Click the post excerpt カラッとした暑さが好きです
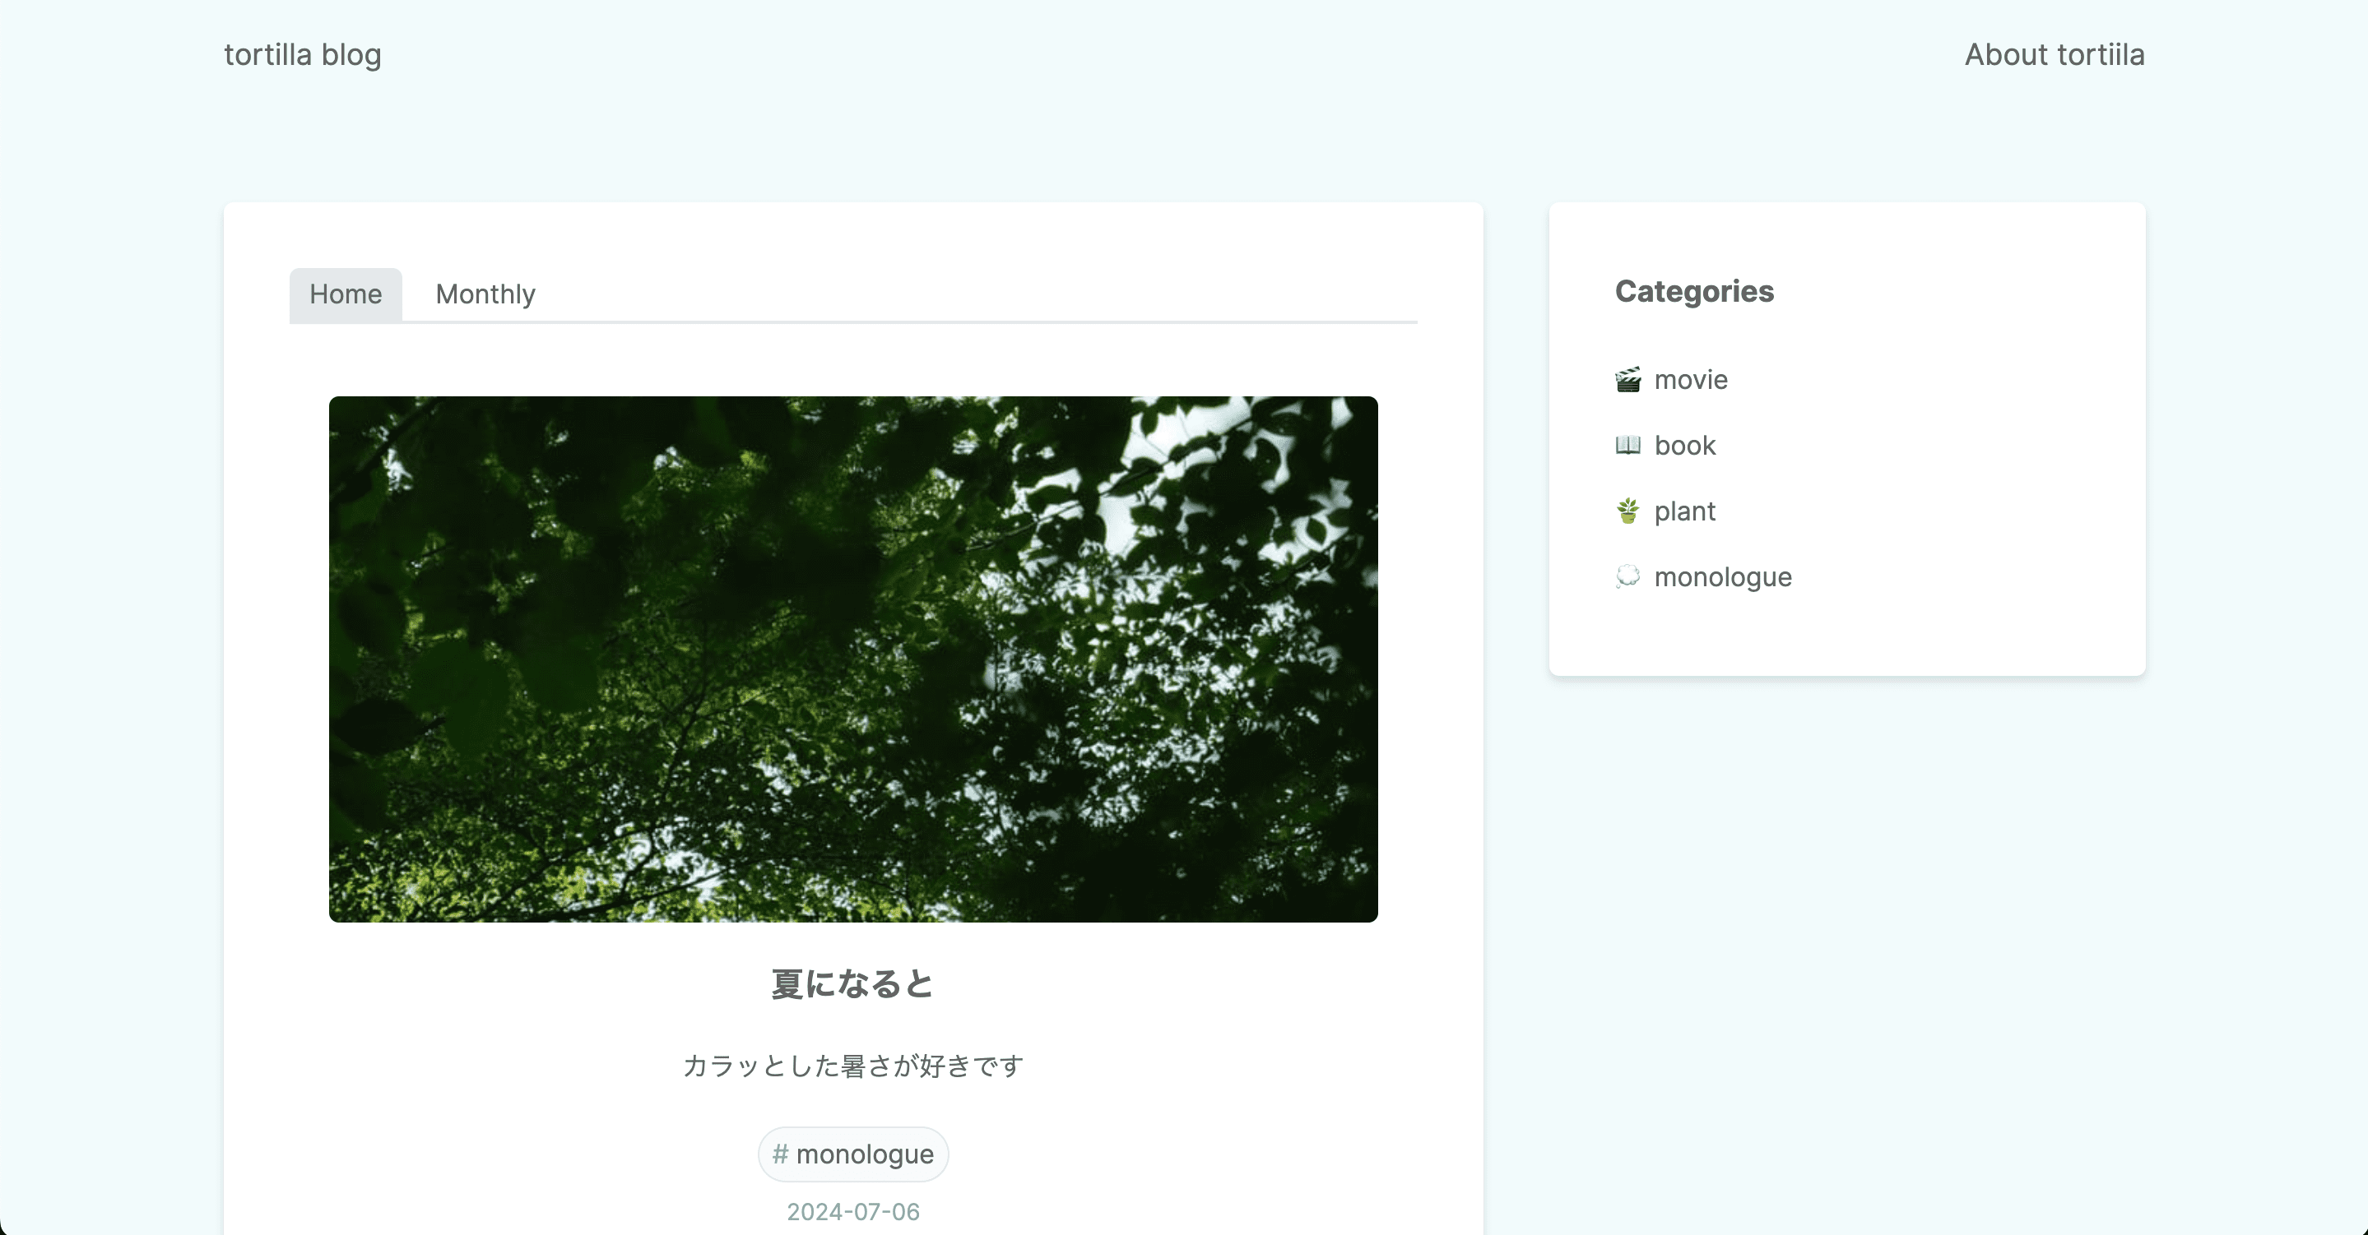Viewport: 2368px width, 1235px height. pyautogui.click(x=852, y=1066)
